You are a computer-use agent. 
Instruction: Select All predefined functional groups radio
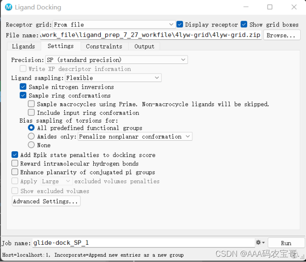31,127
